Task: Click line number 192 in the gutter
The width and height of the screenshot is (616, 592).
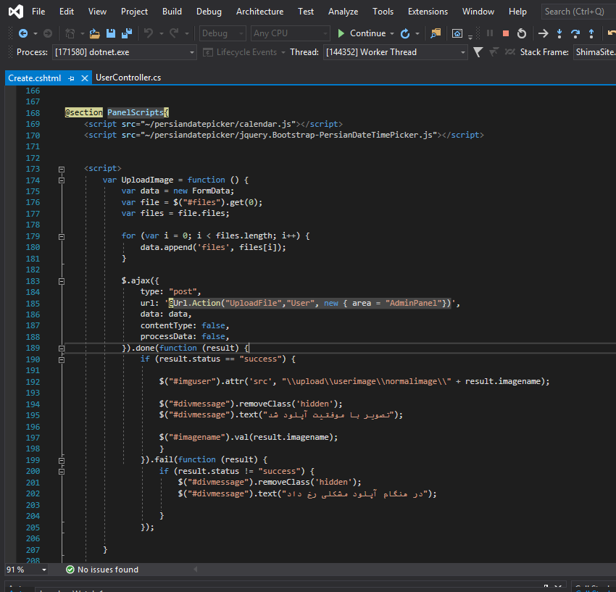Action: pyautogui.click(x=33, y=382)
